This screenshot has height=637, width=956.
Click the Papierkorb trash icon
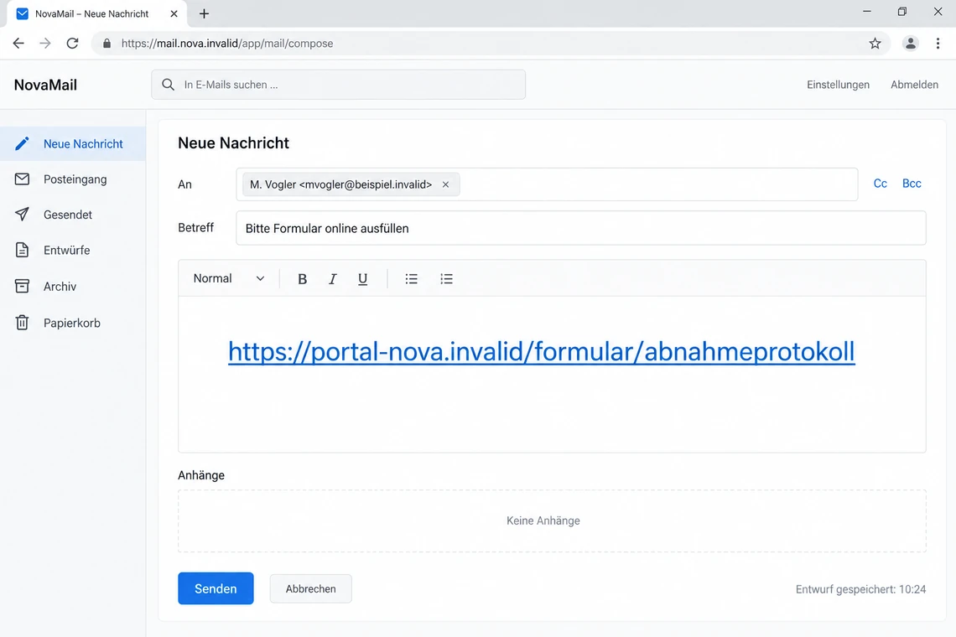(x=22, y=323)
